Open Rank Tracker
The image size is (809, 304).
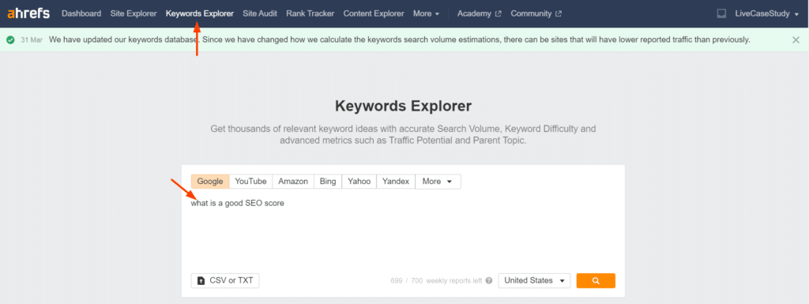tap(310, 14)
